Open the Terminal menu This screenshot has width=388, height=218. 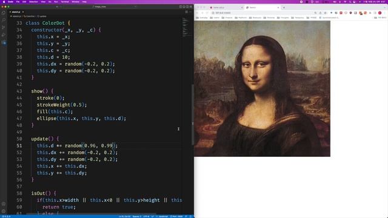(65, 2)
